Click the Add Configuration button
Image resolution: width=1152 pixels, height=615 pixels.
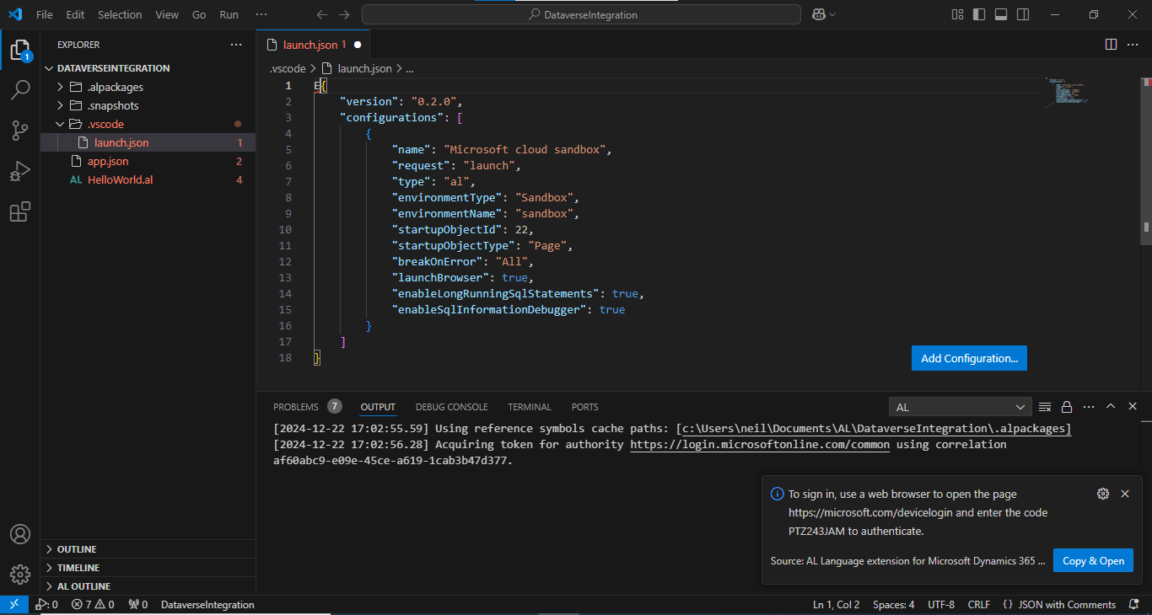969,358
